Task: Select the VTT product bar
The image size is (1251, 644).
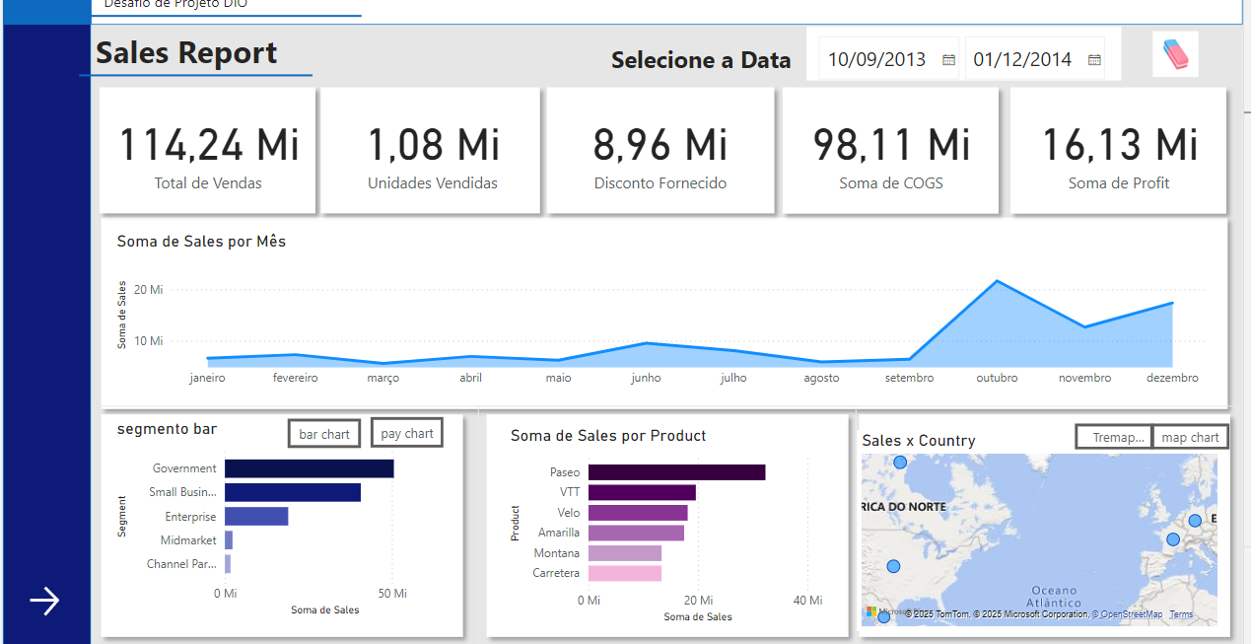Action: (642, 492)
